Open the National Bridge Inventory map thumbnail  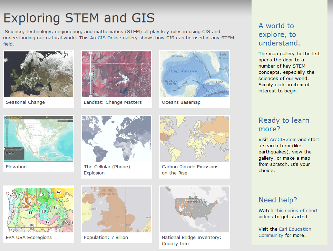click(195, 209)
